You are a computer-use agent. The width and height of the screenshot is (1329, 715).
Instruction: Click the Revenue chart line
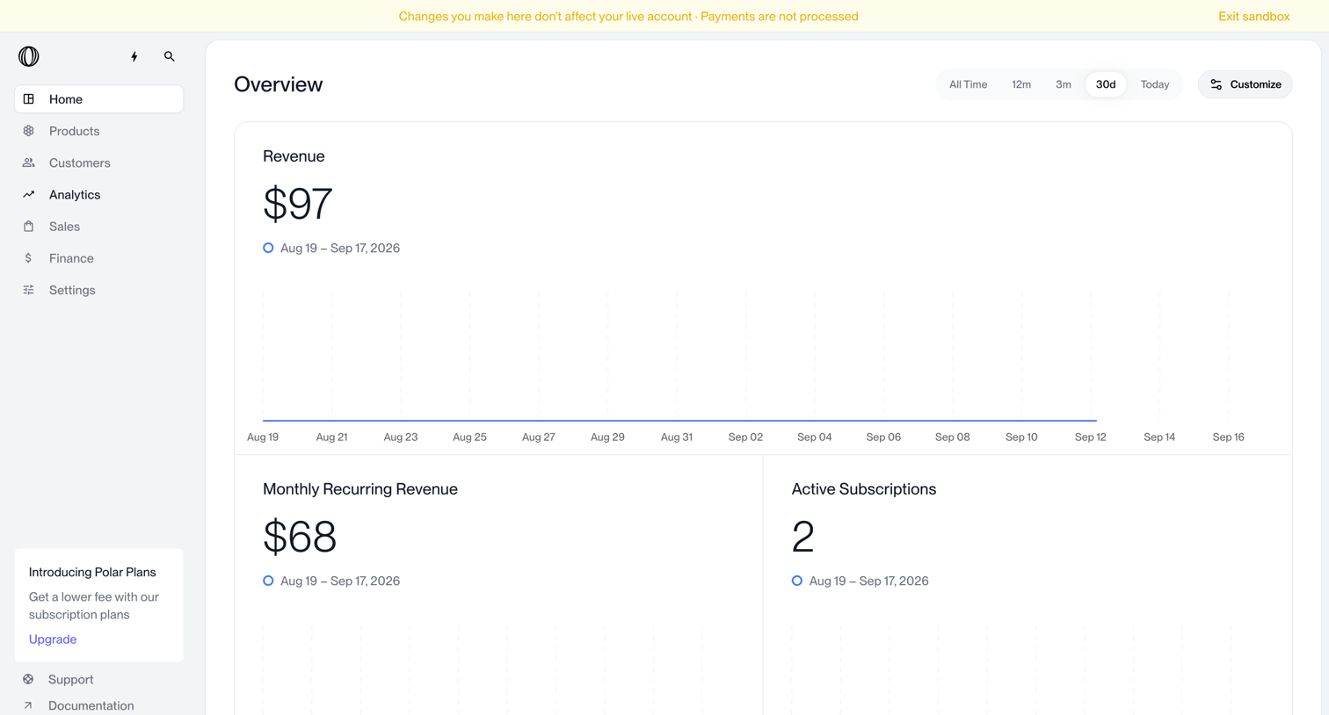[x=679, y=420]
